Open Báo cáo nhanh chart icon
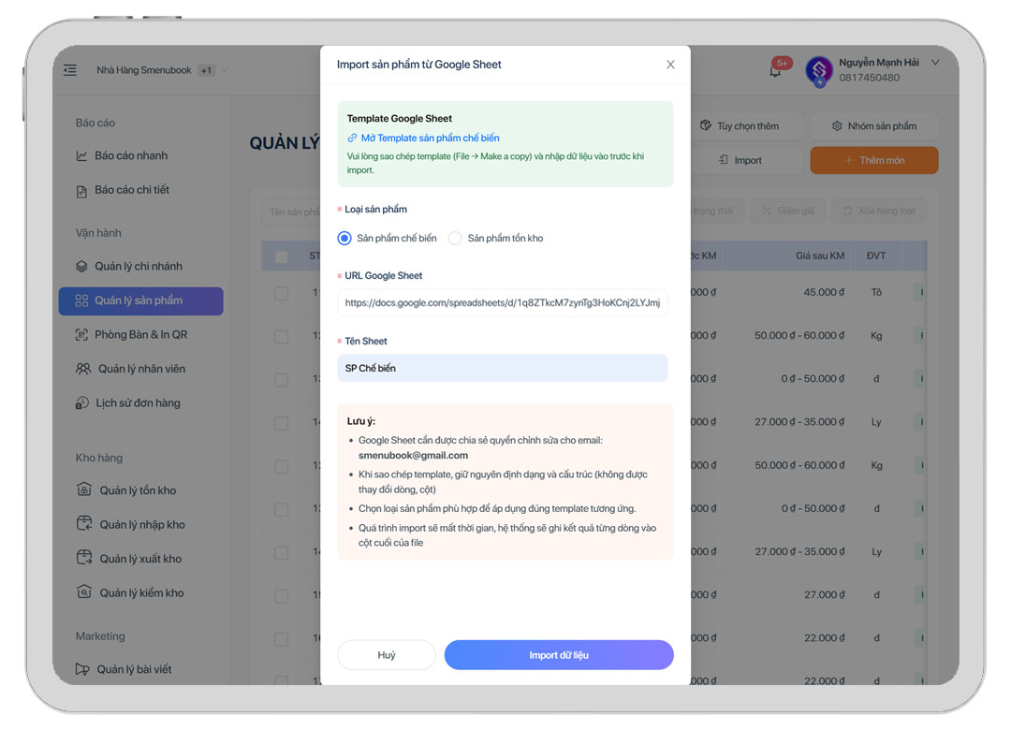This screenshot has width=1011, height=730. [x=81, y=155]
